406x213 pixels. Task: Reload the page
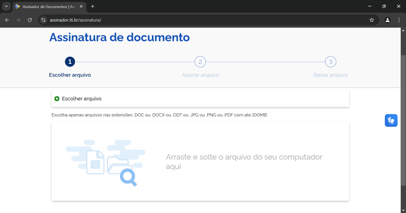(x=30, y=20)
